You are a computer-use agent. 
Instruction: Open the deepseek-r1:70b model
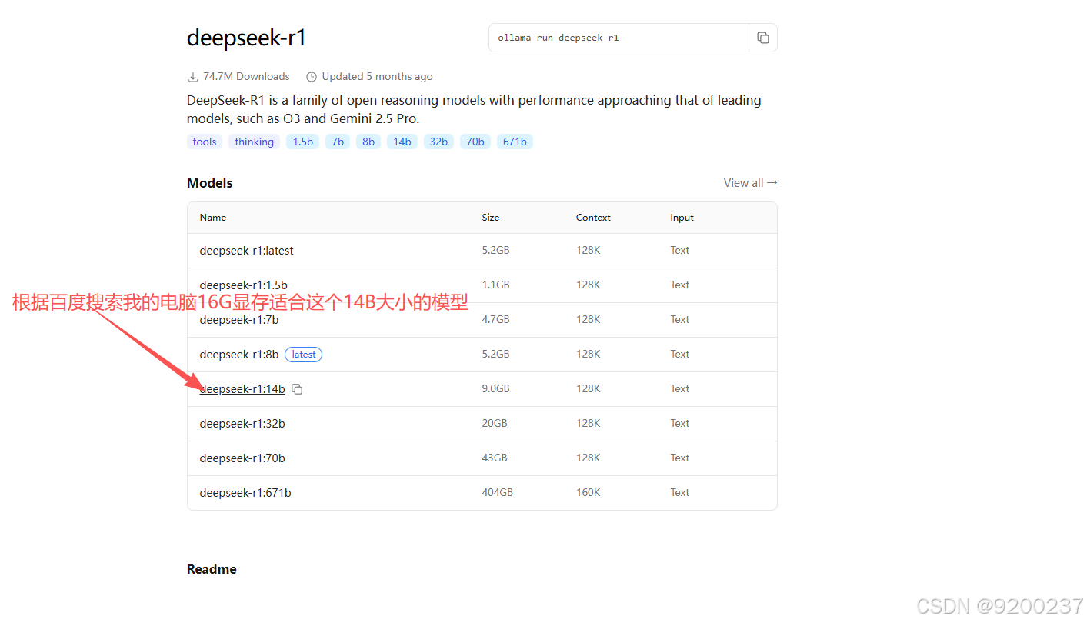pos(242,458)
